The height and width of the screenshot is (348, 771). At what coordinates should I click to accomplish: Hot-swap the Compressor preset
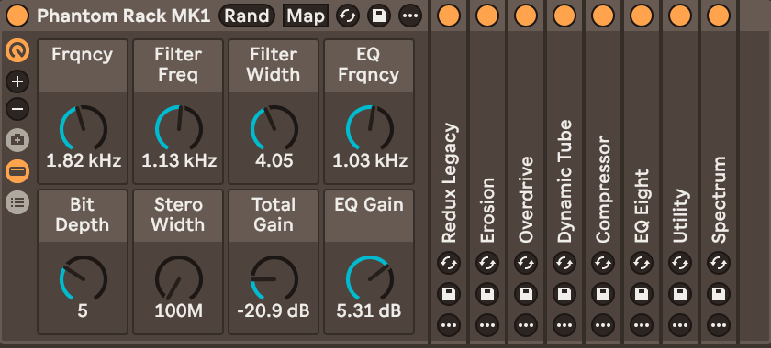[603, 263]
